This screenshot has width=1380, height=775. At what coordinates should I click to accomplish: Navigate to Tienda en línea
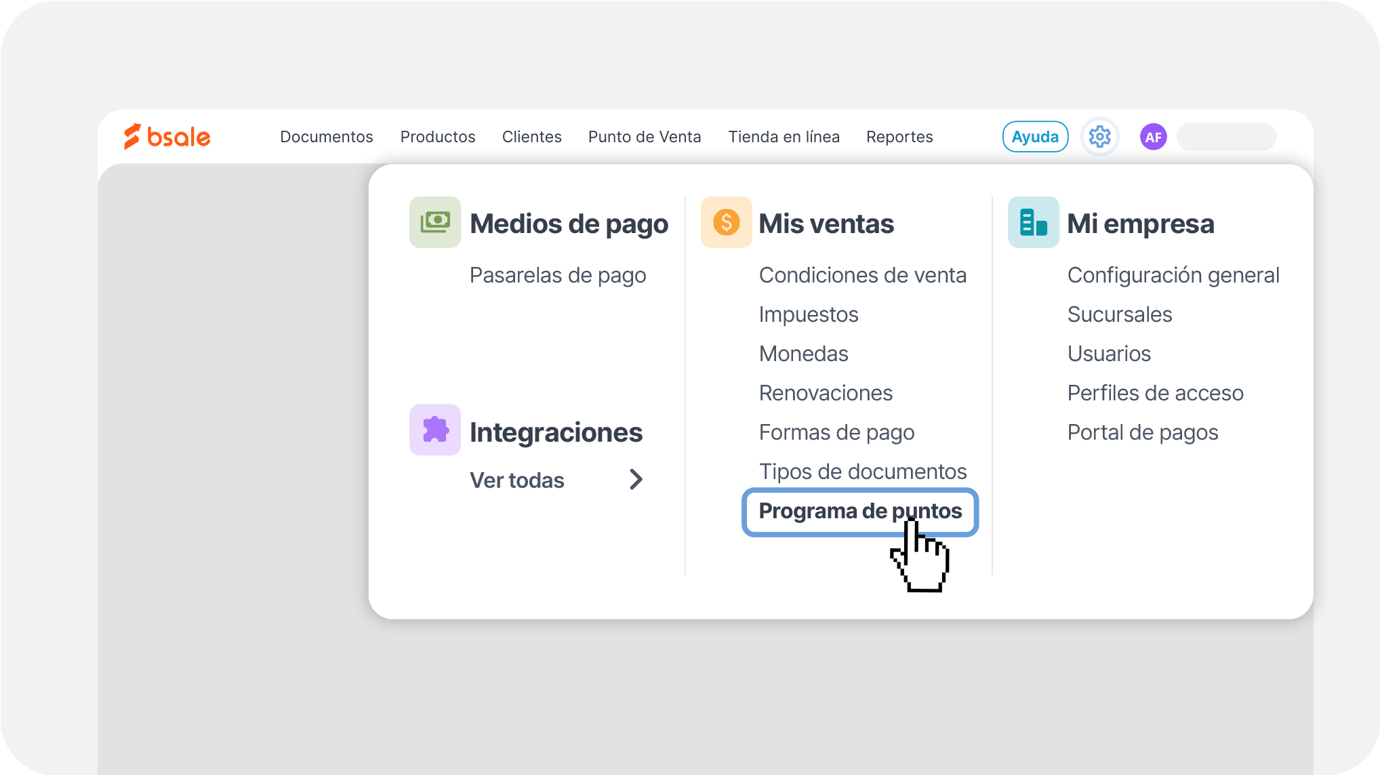coord(784,136)
